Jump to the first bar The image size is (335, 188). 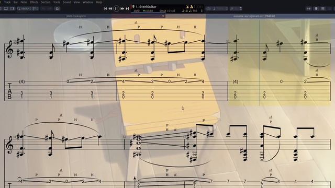coord(105,8)
